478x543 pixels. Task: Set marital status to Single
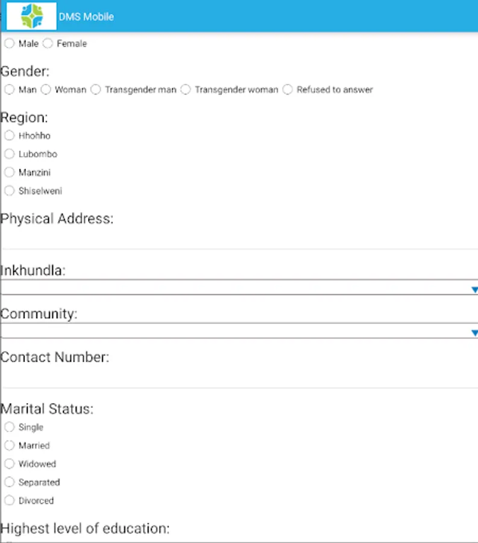point(9,427)
